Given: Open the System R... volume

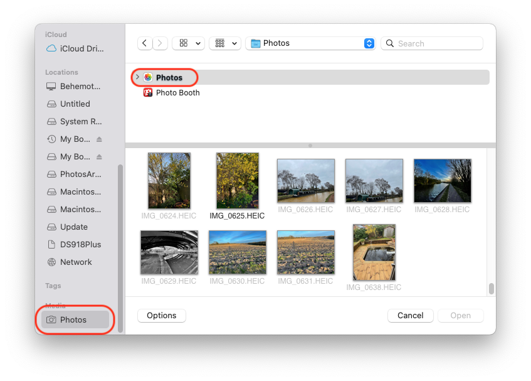Looking at the screenshot, I should click(75, 121).
